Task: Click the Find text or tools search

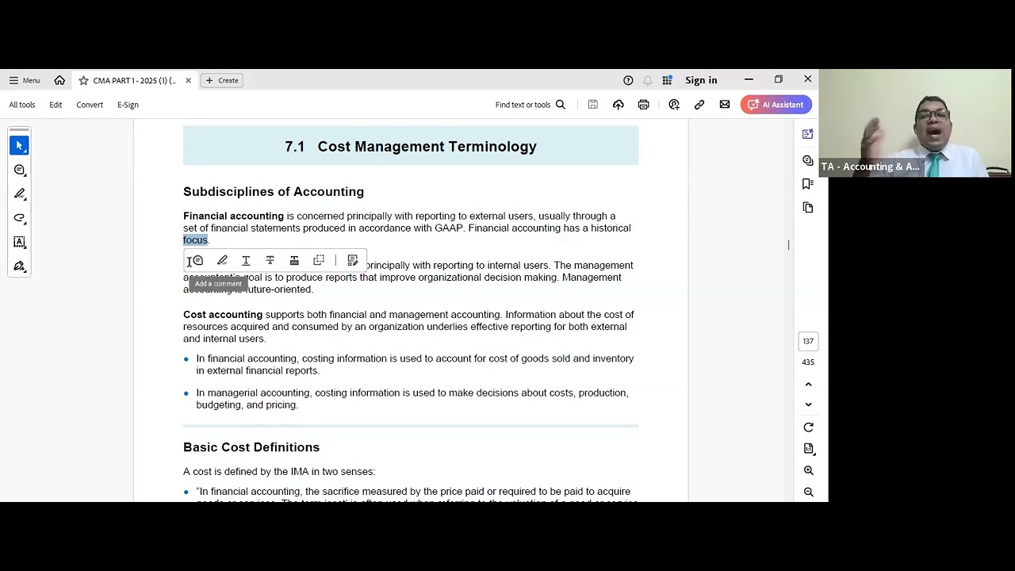Action: pos(530,105)
